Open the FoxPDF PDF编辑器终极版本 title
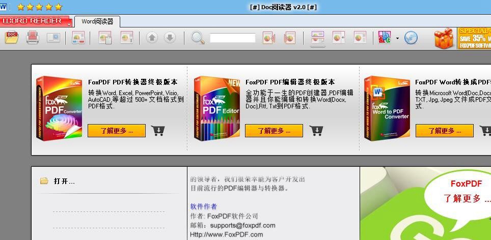The height and width of the screenshot is (240, 491). pos(290,82)
